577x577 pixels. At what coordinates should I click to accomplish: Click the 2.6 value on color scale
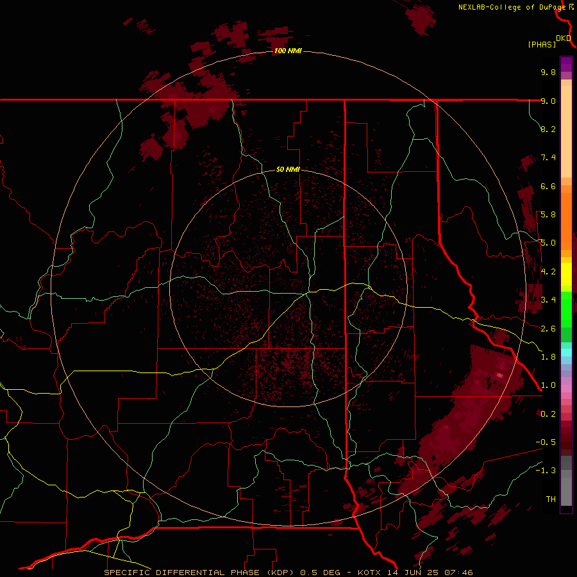[548, 329]
